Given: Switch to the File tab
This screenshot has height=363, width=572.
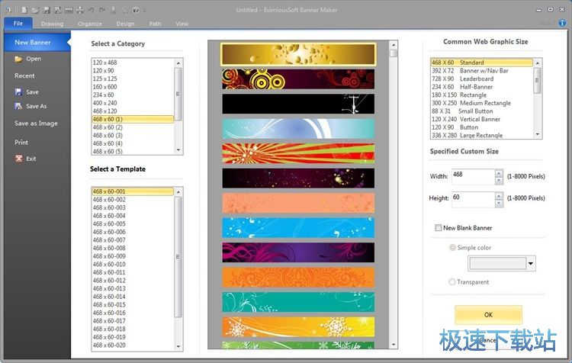Looking at the screenshot, I should pyautogui.click(x=18, y=24).
